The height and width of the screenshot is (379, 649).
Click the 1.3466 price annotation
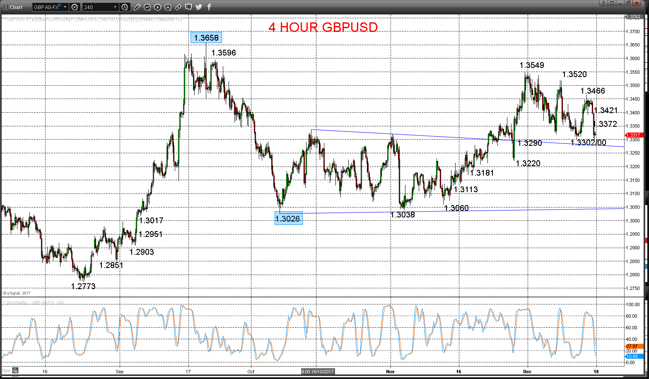(593, 91)
